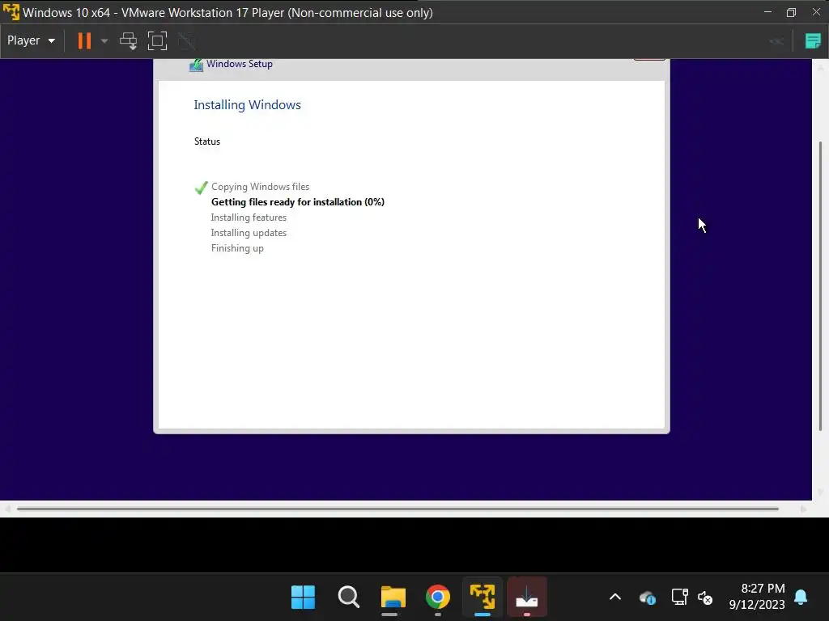The image size is (829, 621).
Task: Open the download app in the taskbar
Action: coord(526,598)
